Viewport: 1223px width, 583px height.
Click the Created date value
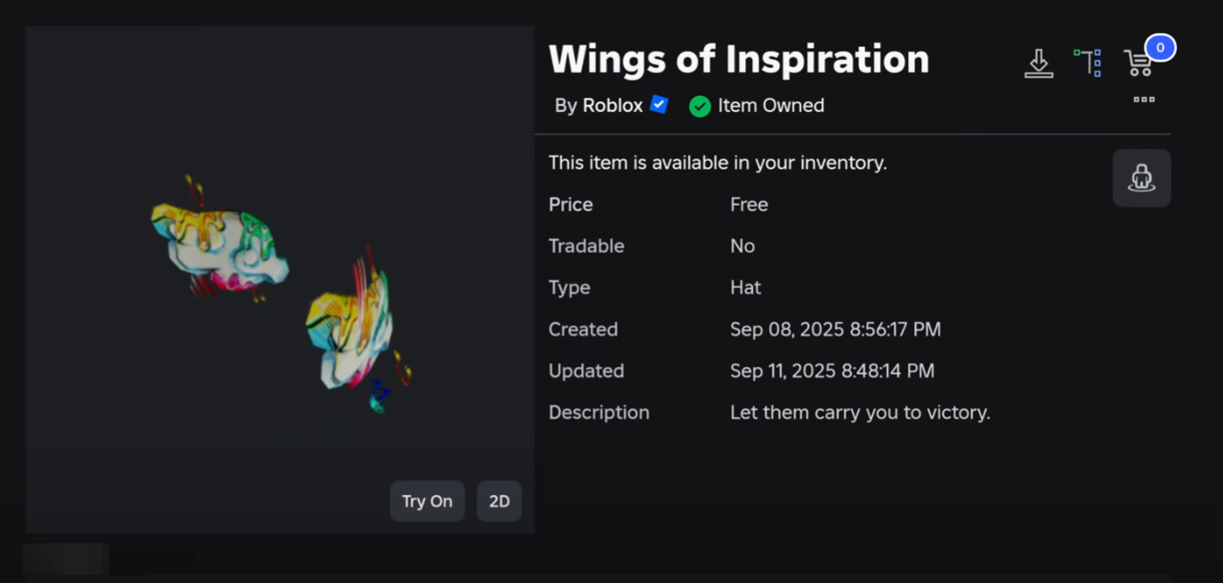pos(834,329)
